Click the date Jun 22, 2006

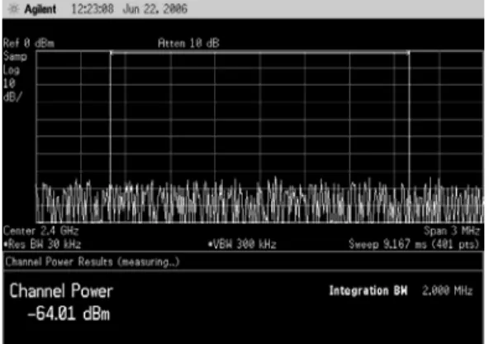click(x=155, y=9)
